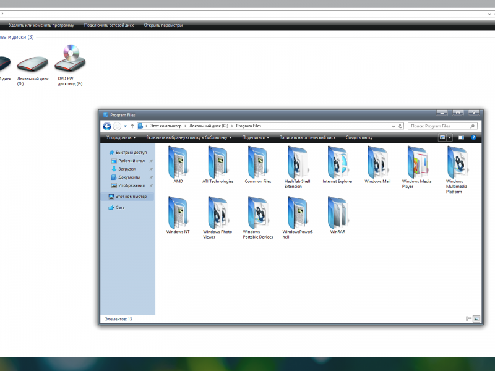Select Этот компьютер in navigation pane
The height and width of the screenshot is (371, 495).
127,197
